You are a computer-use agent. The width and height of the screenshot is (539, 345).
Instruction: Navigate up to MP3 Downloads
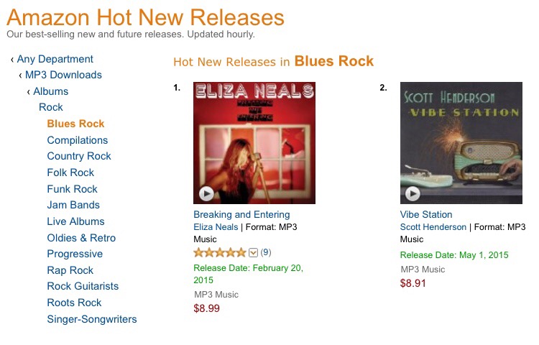pos(63,75)
